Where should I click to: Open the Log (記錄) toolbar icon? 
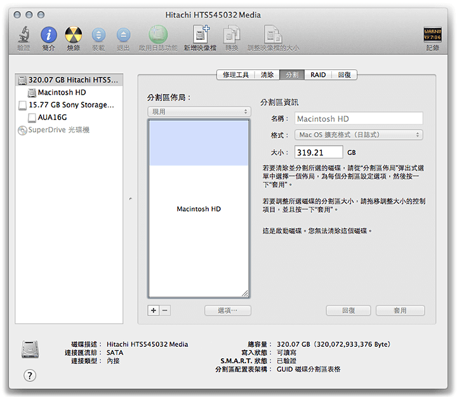(432, 34)
